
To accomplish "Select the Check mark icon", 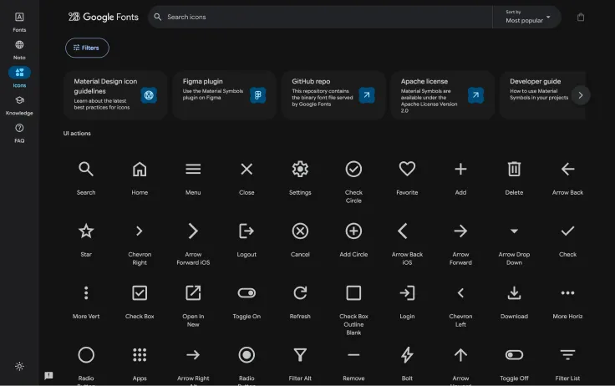I will pos(567,231).
